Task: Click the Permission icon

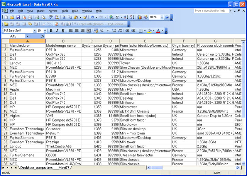Action: (24, 17)
